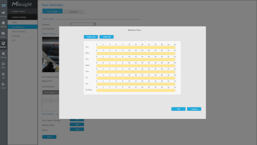Click Clear All in Effective Time dialog
This screenshot has width=257, height=145.
click(x=107, y=37)
